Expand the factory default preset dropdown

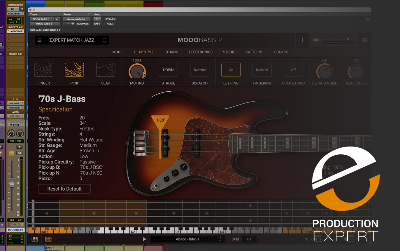tap(77, 19)
